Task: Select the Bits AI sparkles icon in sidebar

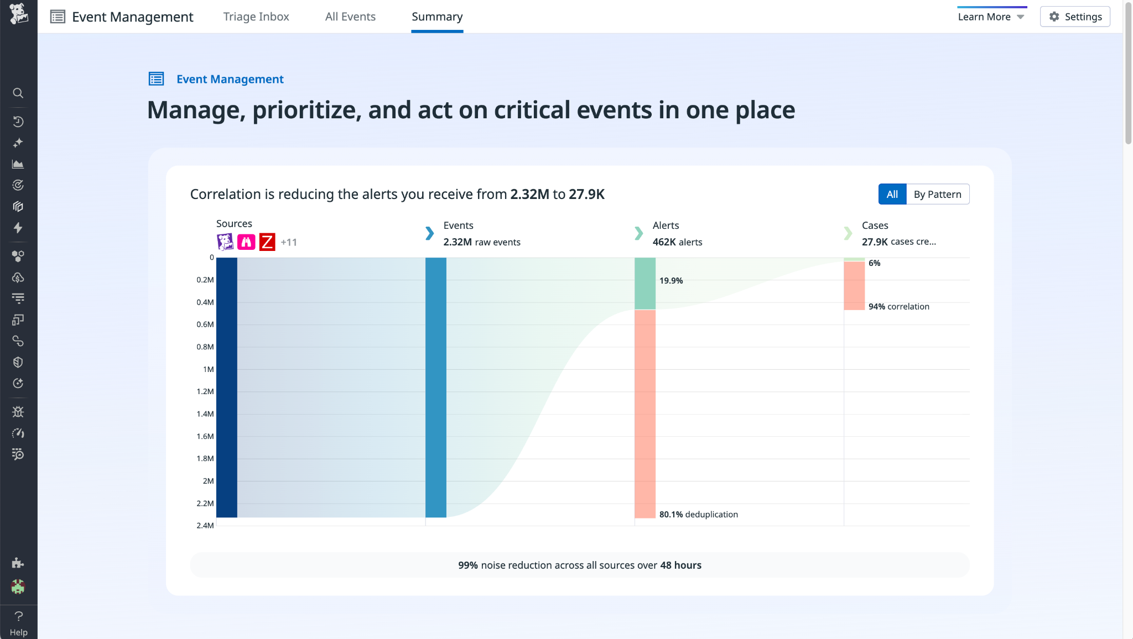Action: pyautogui.click(x=18, y=142)
